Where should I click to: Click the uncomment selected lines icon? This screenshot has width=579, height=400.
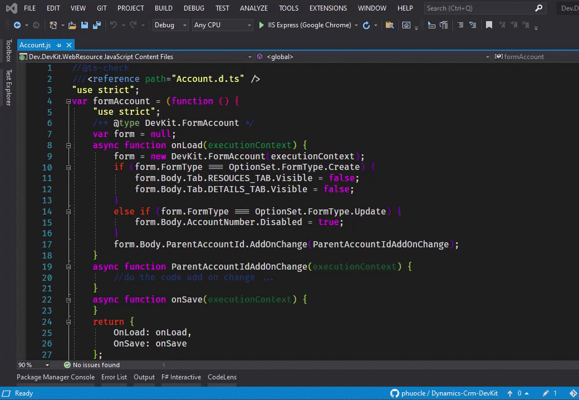473,25
